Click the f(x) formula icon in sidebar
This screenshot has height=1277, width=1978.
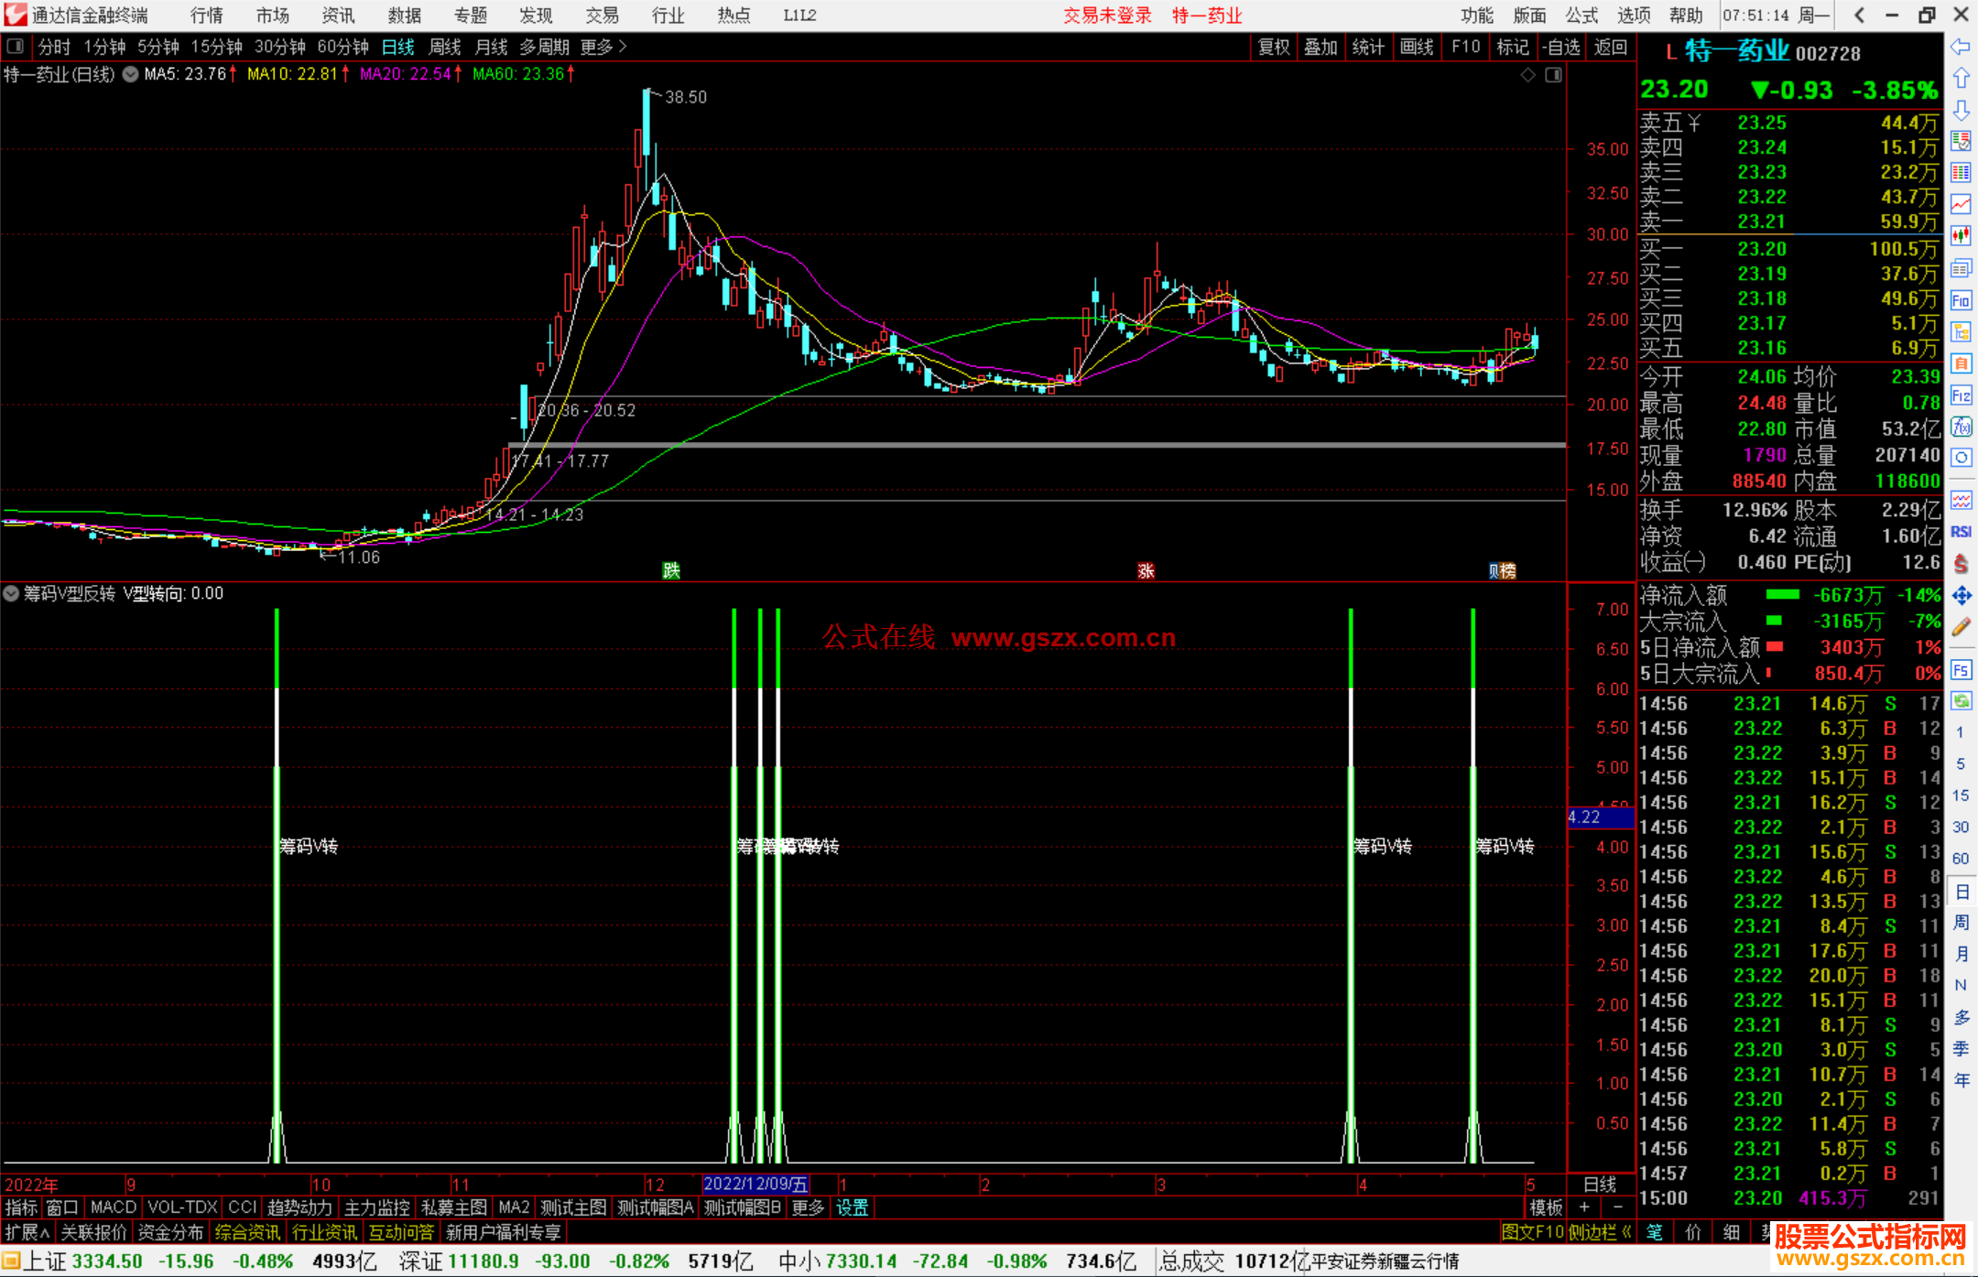1961,427
